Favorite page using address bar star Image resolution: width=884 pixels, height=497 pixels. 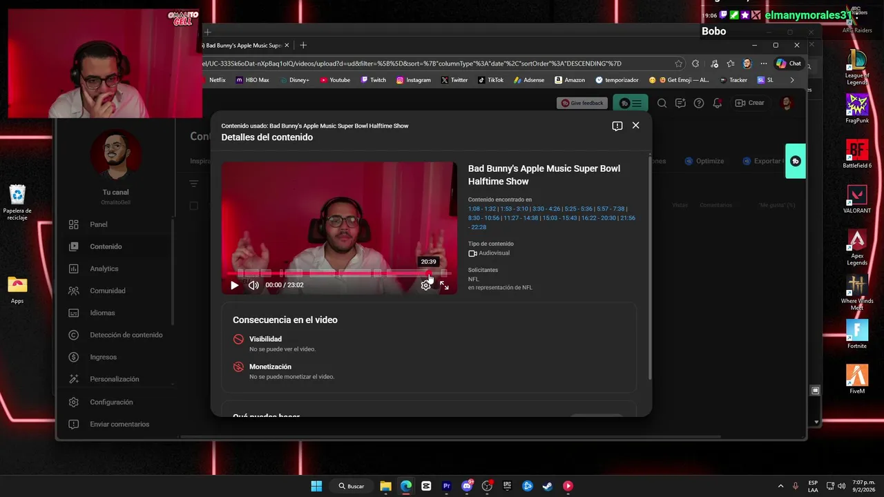pos(679,64)
